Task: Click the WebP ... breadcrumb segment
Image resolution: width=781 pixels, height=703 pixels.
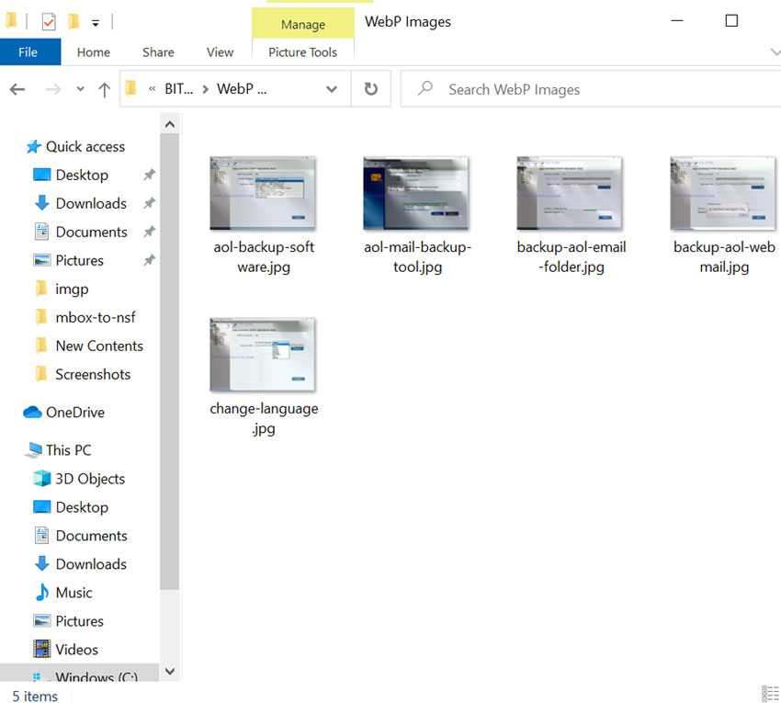Action: click(242, 89)
